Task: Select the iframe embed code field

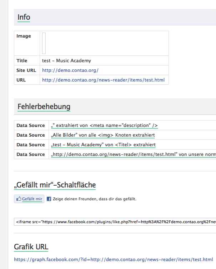Action: pyautogui.click(x=115, y=222)
